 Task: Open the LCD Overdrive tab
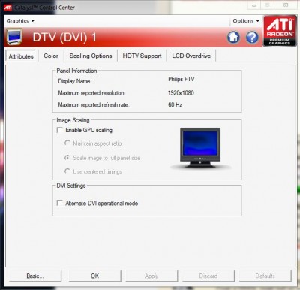191,56
